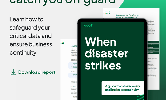Viewport: 166px width, 100px height.
Task: Click the download arrow icon
Action: [x=13, y=72]
